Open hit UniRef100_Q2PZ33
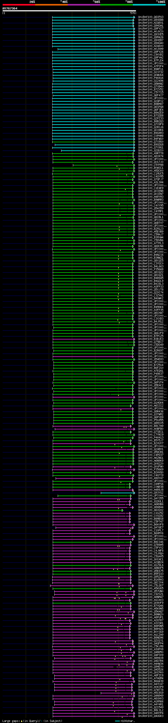Image resolution: width=168 pixels, height=723 pixels. [x=151, y=118]
